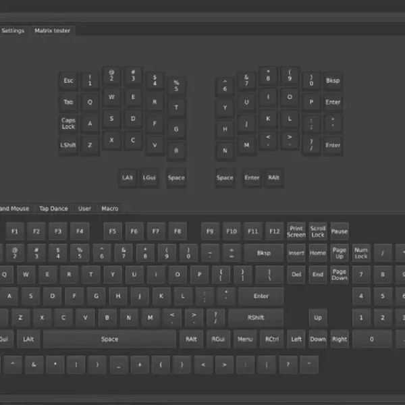405x405 pixels.
Task: Select the Esc key on the split layout
Action: click(x=68, y=80)
